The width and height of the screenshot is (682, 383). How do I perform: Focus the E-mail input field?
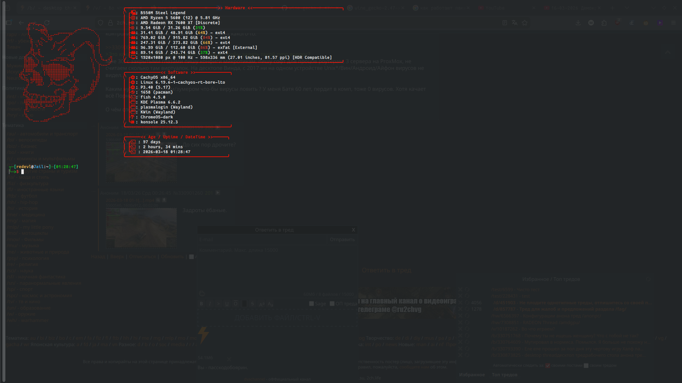click(x=262, y=240)
